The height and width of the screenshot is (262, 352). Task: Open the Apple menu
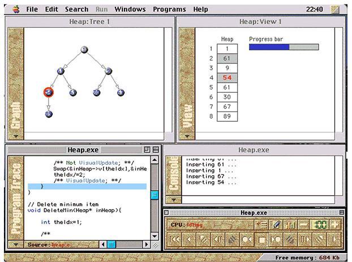point(16,9)
